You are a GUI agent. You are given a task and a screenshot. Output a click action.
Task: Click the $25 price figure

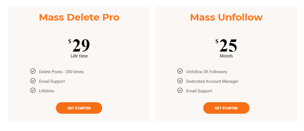tap(226, 45)
